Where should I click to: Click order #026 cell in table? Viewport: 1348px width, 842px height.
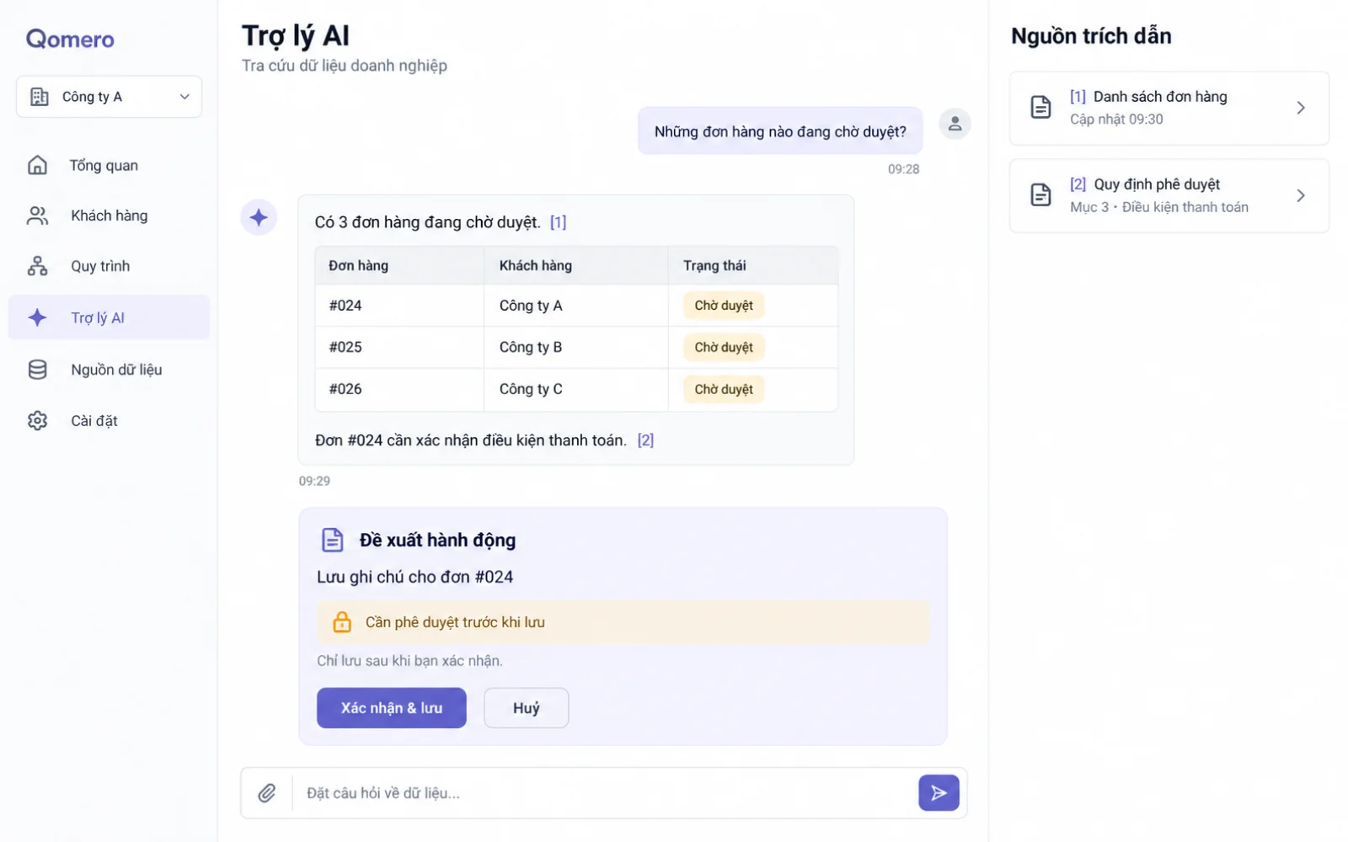click(399, 389)
